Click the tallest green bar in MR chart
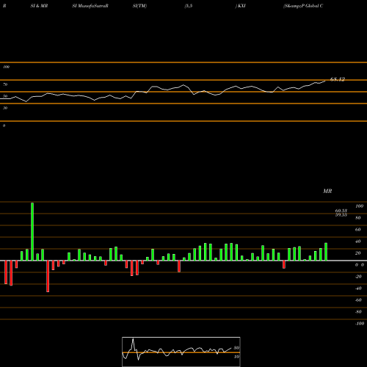This screenshot has height=367, width=367. click(x=32, y=231)
